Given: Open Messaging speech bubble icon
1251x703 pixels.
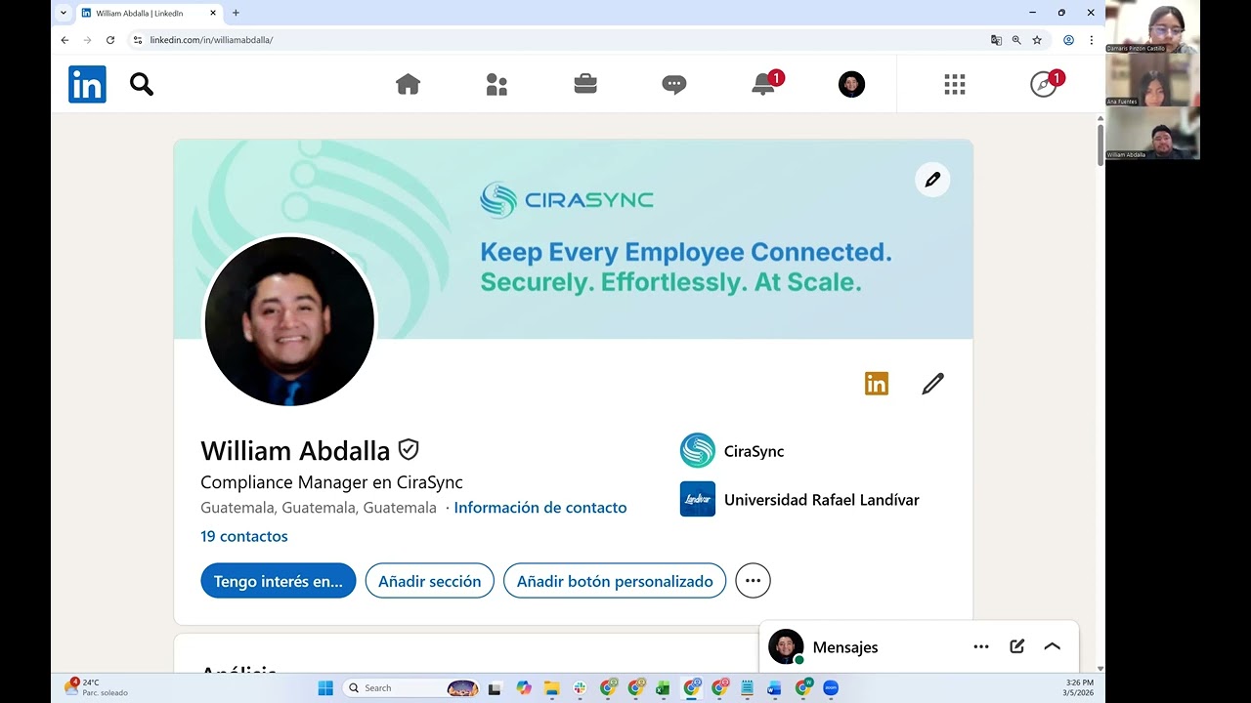Looking at the screenshot, I should [674, 85].
